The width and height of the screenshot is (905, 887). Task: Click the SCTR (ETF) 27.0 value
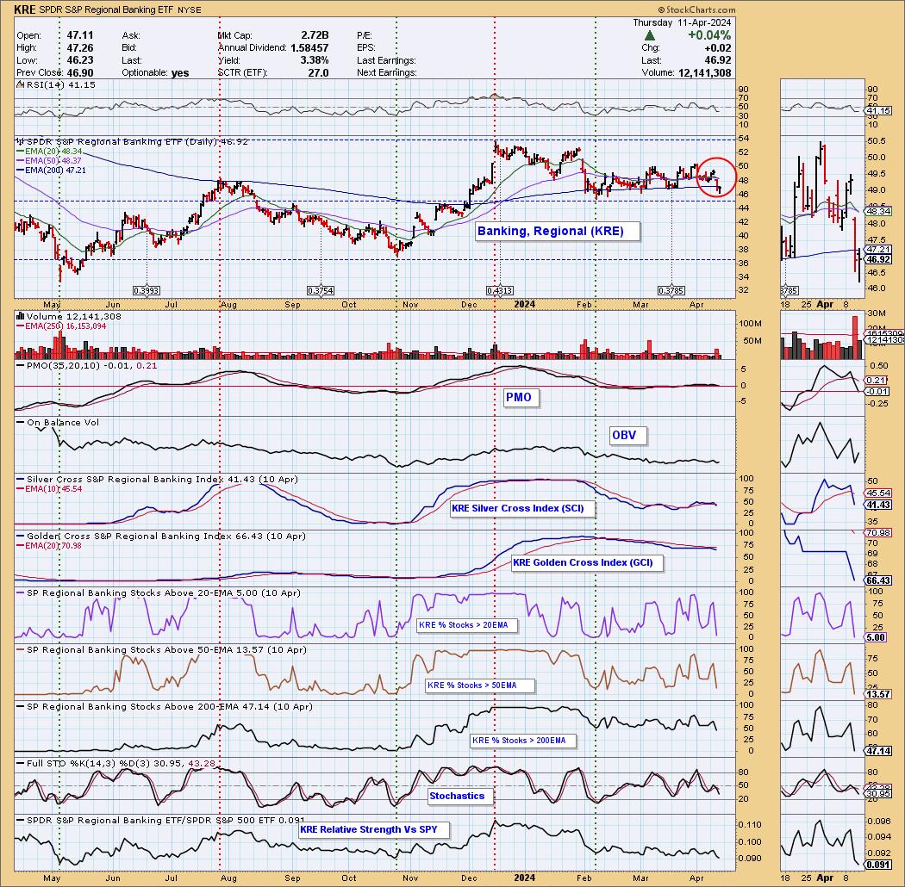click(x=318, y=73)
